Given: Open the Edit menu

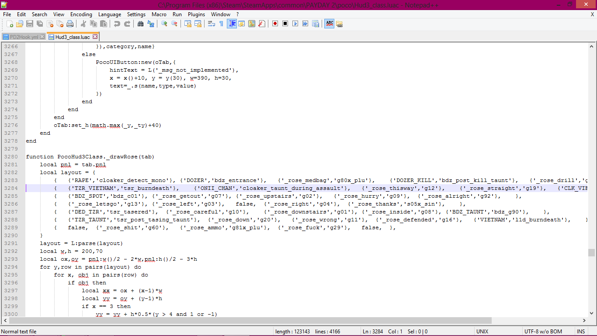Looking at the screenshot, I should point(21,14).
